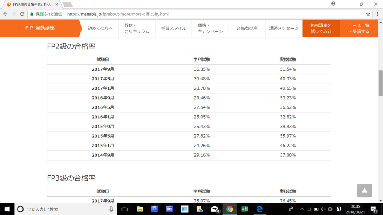Image resolution: width=383 pixels, height=215 pixels.
Task: Reload the page with the refresh icon
Action: tap(22, 14)
